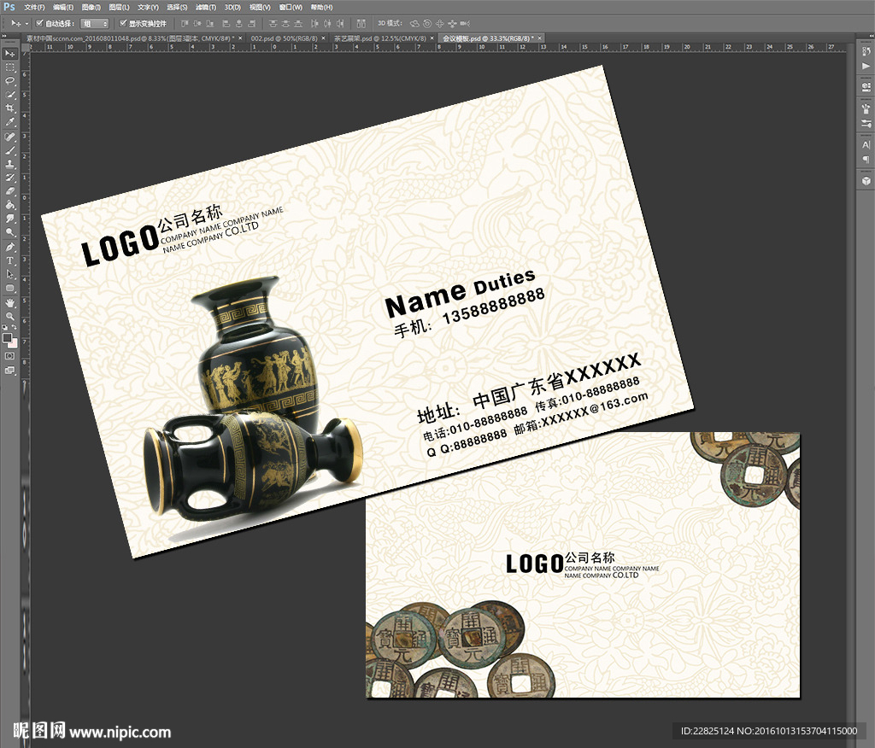Select the Horizontal Type tool
This screenshot has width=875, height=748.
pyautogui.click(x=10, y=260)
